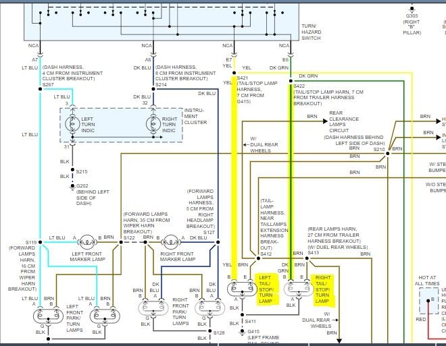Click the REAR CLEARANCE LAMPS CIRCUIT label
Image resolution: width=446 pixels, height=346 pixels.
[x=344, y=122]
